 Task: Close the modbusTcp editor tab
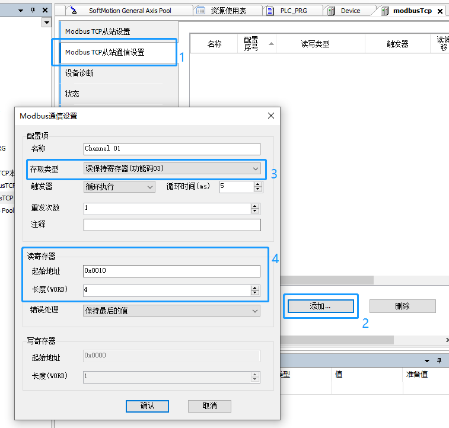coord(441,11)
